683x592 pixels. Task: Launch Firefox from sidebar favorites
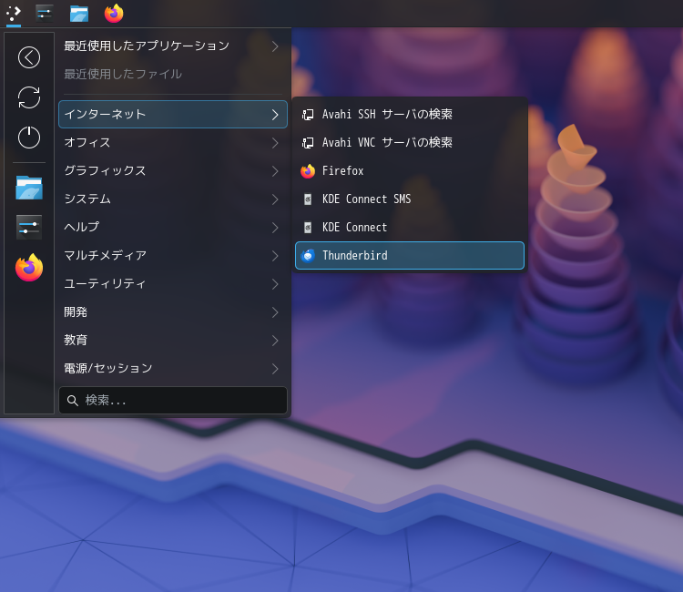29,268
